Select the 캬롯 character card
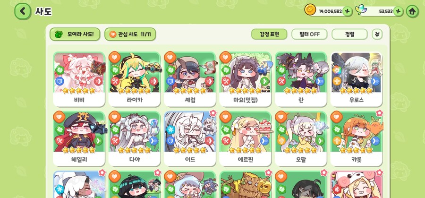 pos(356,139)
